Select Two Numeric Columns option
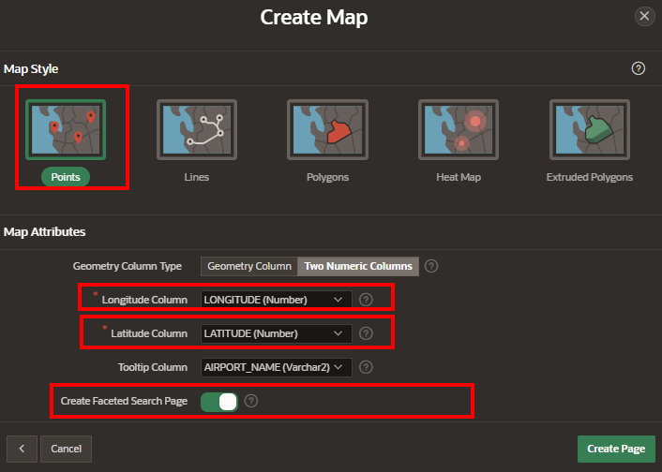The image size is (662, 472). point(358,266)
